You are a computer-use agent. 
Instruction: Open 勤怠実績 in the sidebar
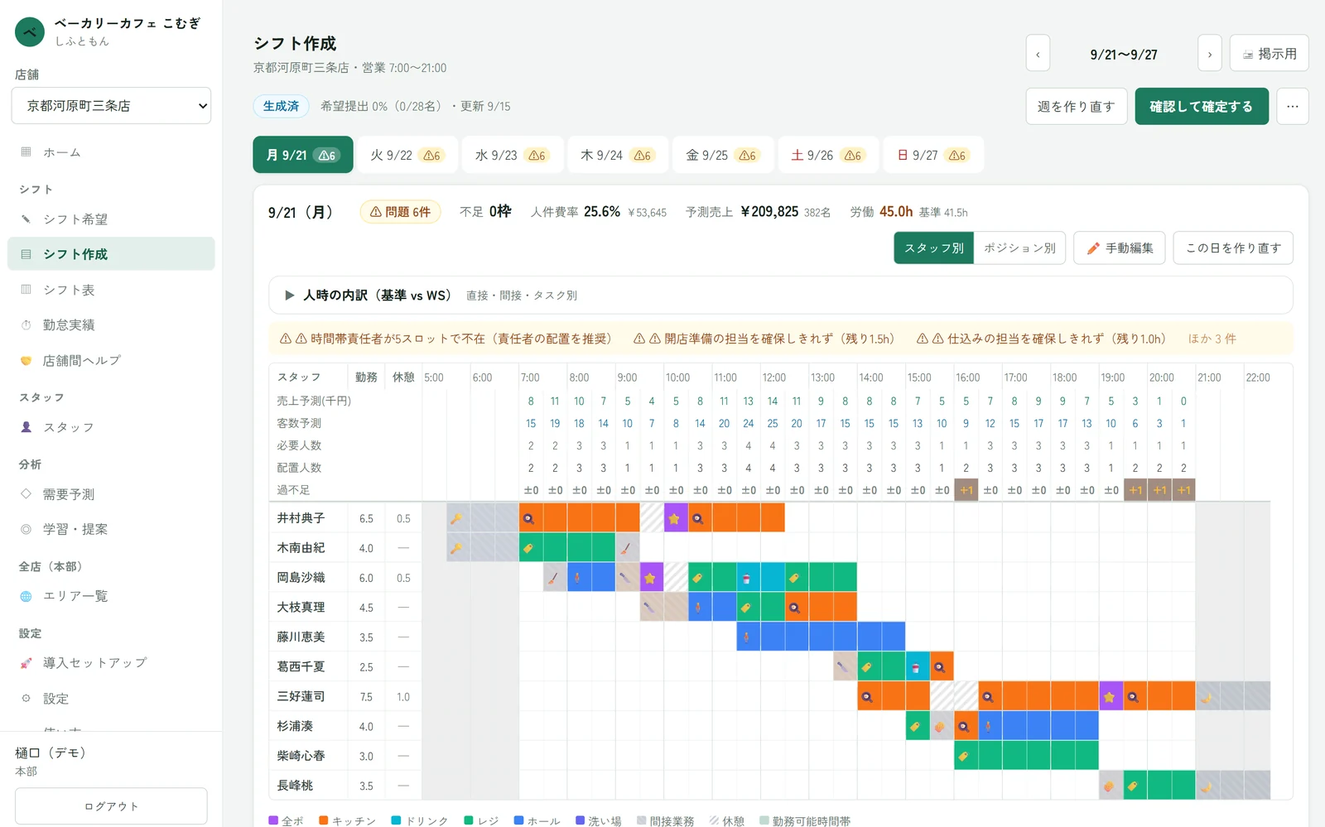(x=111, y=325)
